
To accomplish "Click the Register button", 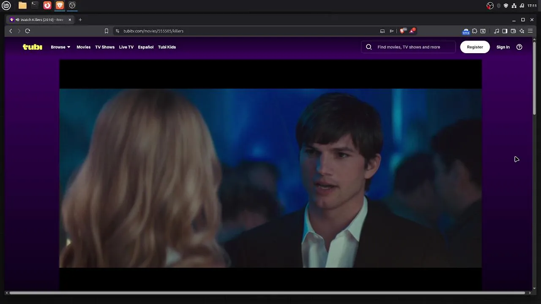I will tap(475, 47).
